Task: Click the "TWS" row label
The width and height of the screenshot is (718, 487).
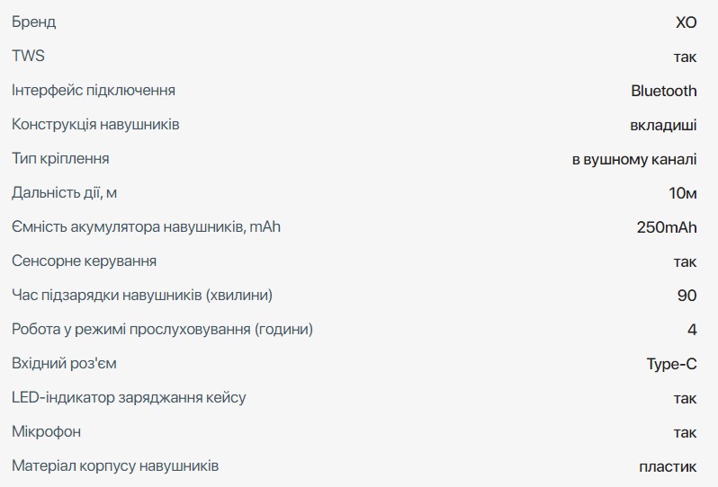Action: 28,56
